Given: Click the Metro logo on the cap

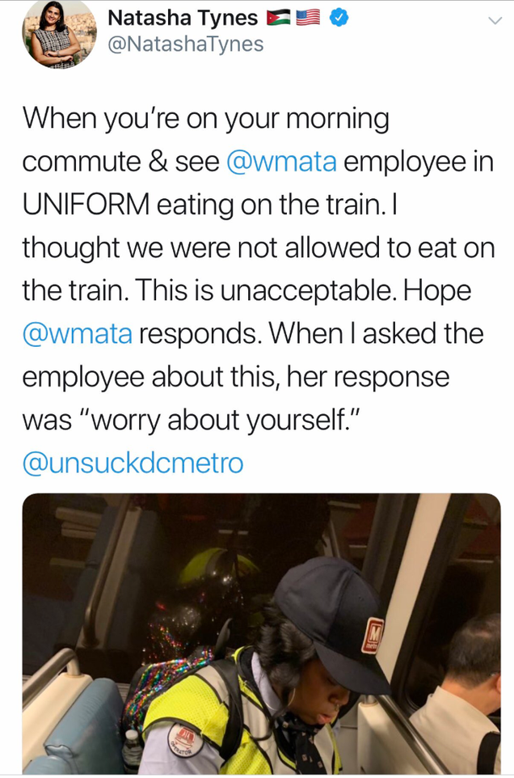Looking at the screenshot, I should [x=373, y=636].
